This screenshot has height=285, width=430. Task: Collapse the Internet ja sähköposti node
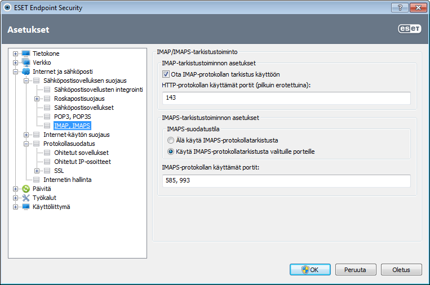(15, 72)
